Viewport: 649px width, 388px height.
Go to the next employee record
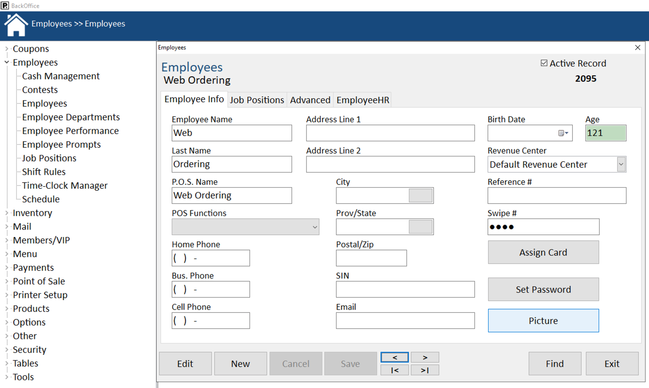(425, 358)
